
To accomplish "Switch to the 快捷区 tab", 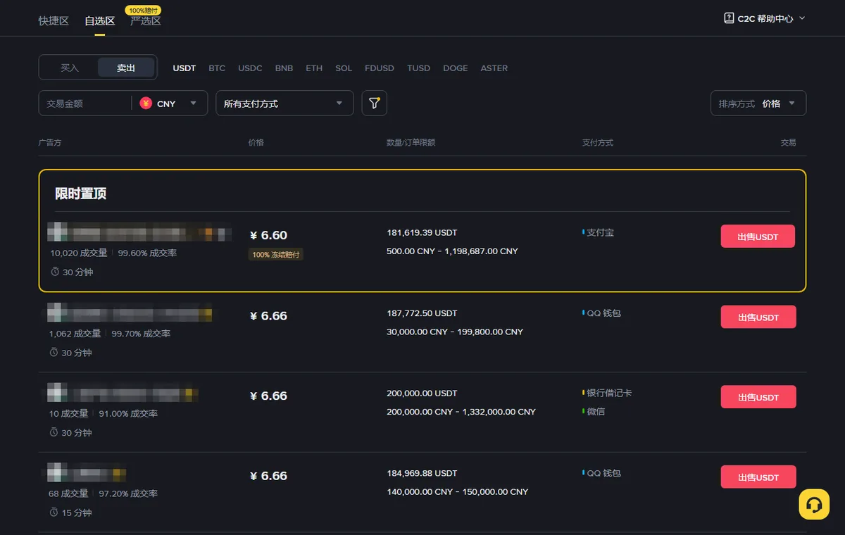I will (54, 21).
